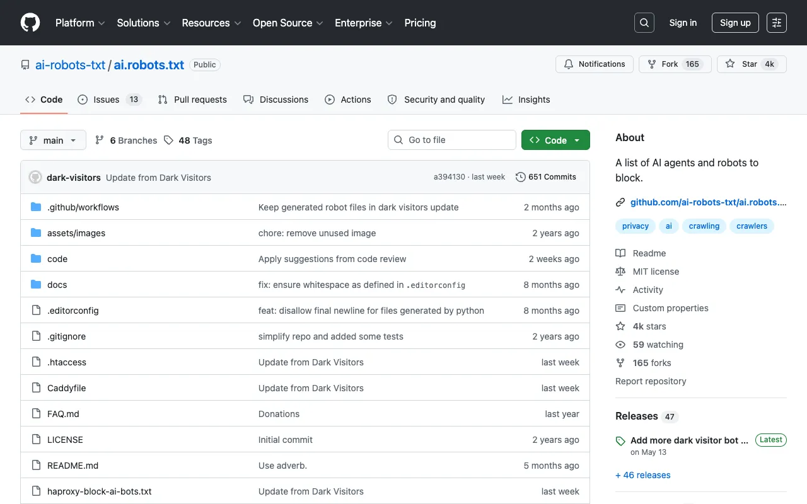Open the .editorconfig file
This screenshot has height=504, width=807.
click(x=73, y=311)
